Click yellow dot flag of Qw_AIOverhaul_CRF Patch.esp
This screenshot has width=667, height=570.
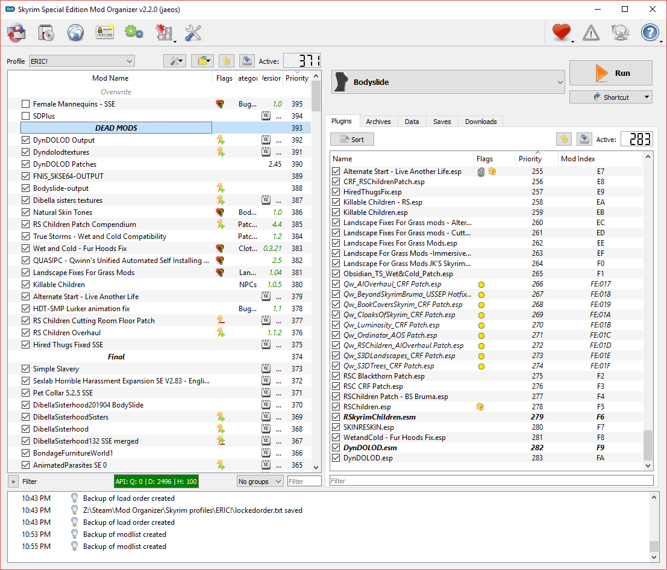[x=481, y=284]
